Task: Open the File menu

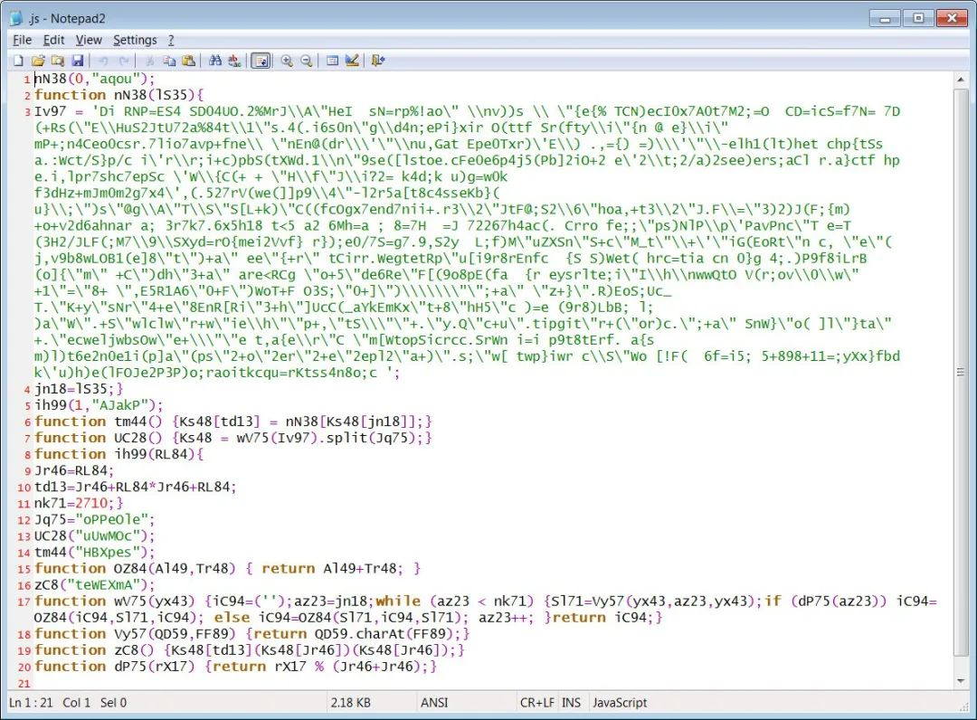Action: [x=22, y=40]
